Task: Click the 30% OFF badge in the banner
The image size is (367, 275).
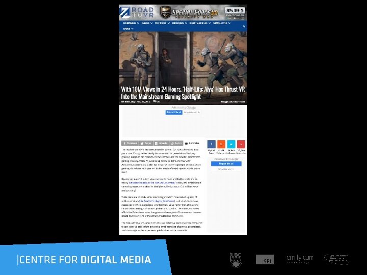Action: [235, 10]
